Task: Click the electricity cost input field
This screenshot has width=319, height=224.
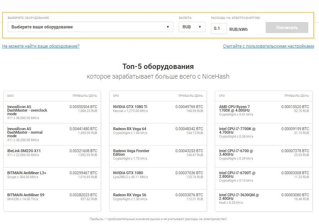Action: [219, 28]
